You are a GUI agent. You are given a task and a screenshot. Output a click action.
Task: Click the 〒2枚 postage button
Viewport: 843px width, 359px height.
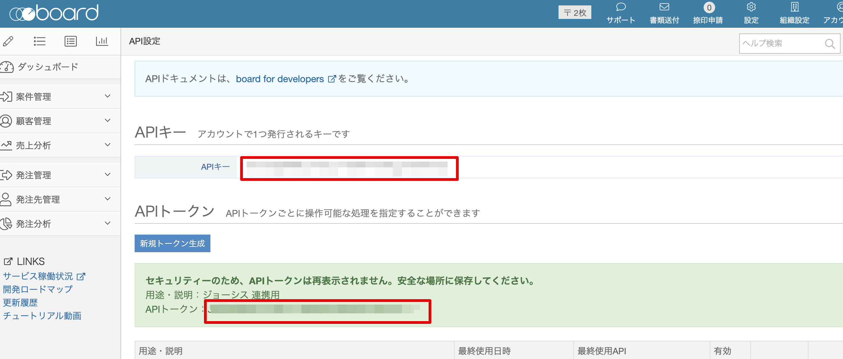coord(574,13)
